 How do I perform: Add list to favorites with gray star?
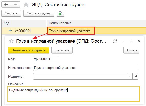26,5
